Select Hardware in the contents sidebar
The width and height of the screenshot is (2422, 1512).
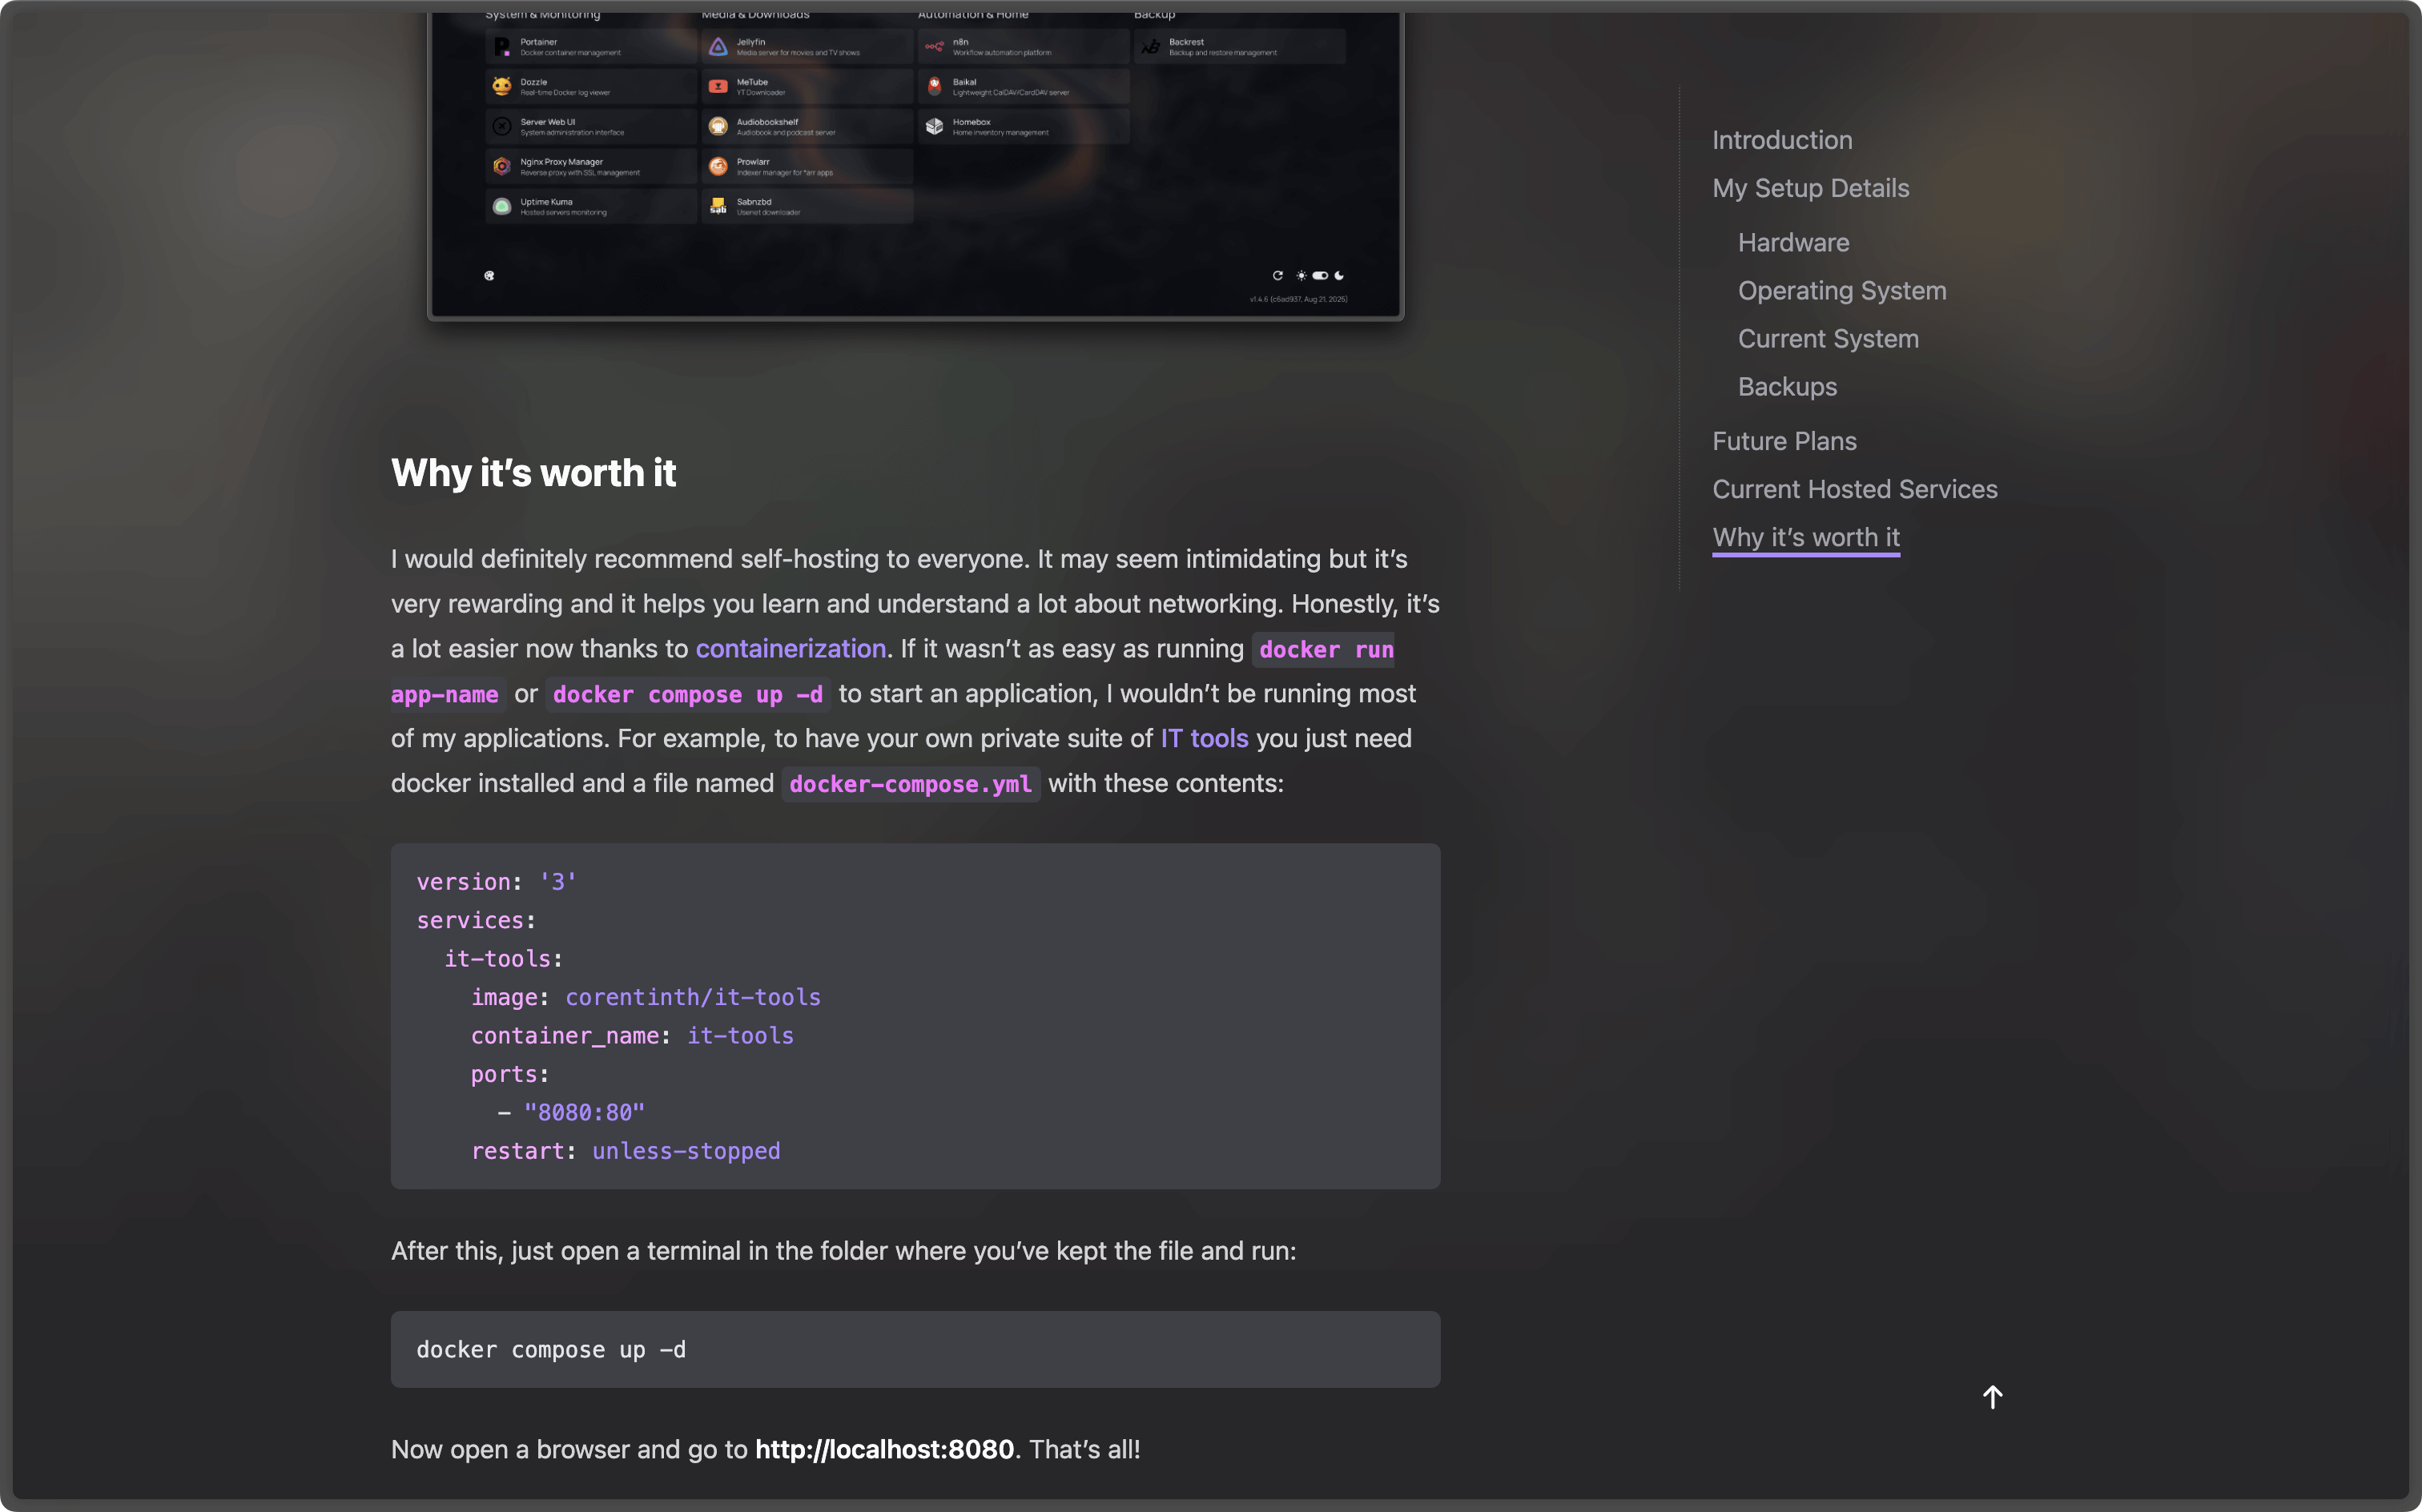point(1793,243)
